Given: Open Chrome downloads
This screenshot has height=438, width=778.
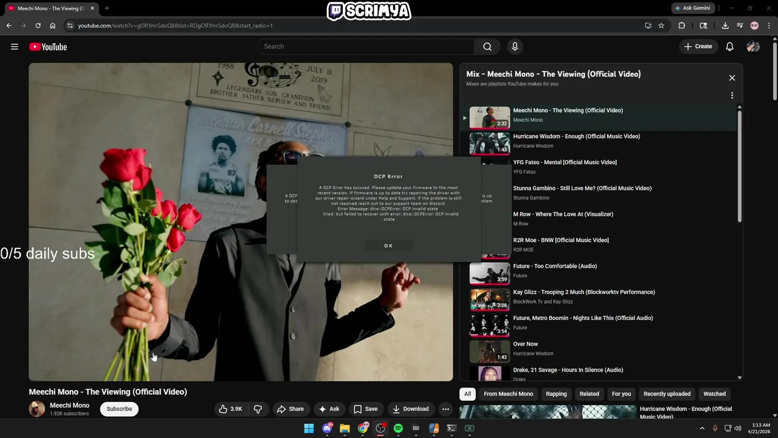Looking at the screenshot, I should click(725, 26).
